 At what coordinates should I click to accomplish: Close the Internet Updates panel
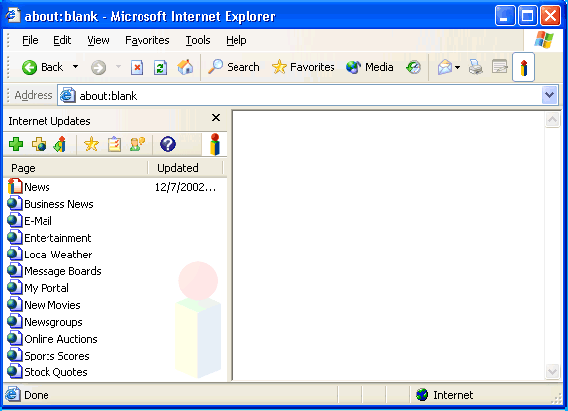(x=216, y=118)
